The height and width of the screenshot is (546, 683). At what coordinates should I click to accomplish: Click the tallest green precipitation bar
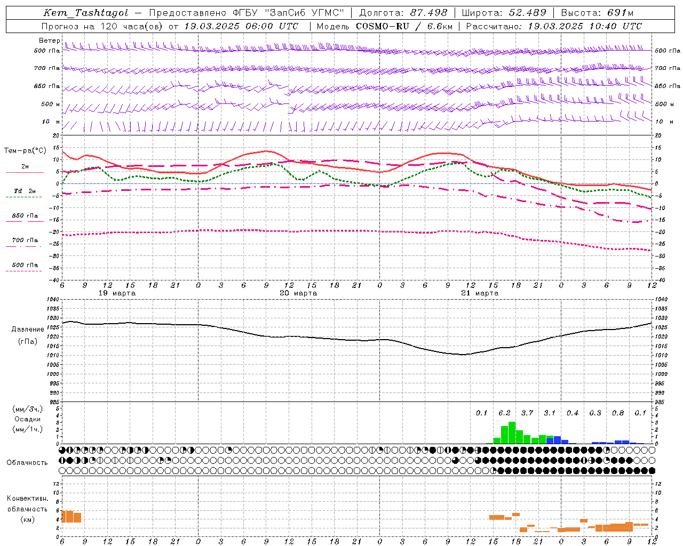coord(512,433)
